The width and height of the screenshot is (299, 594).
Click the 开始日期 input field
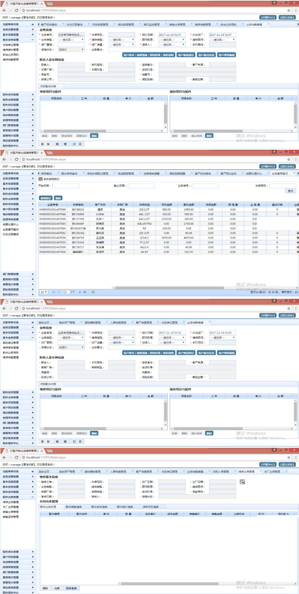pyautogui.click(x=65, y=186)
